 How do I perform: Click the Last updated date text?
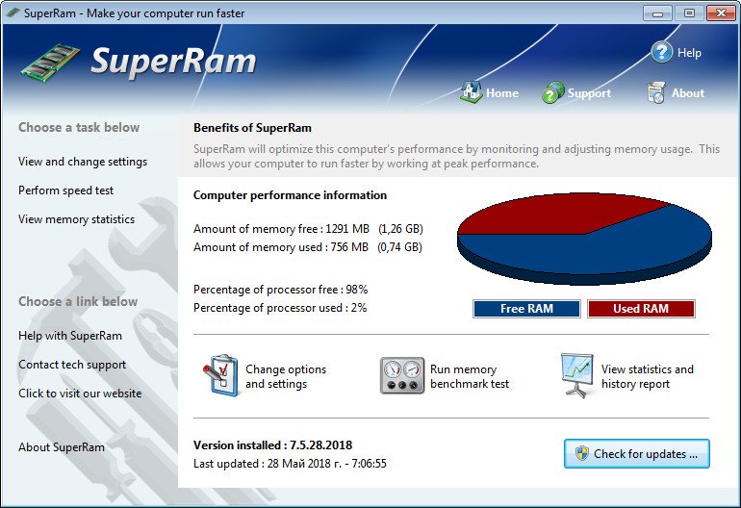[290, 464]
